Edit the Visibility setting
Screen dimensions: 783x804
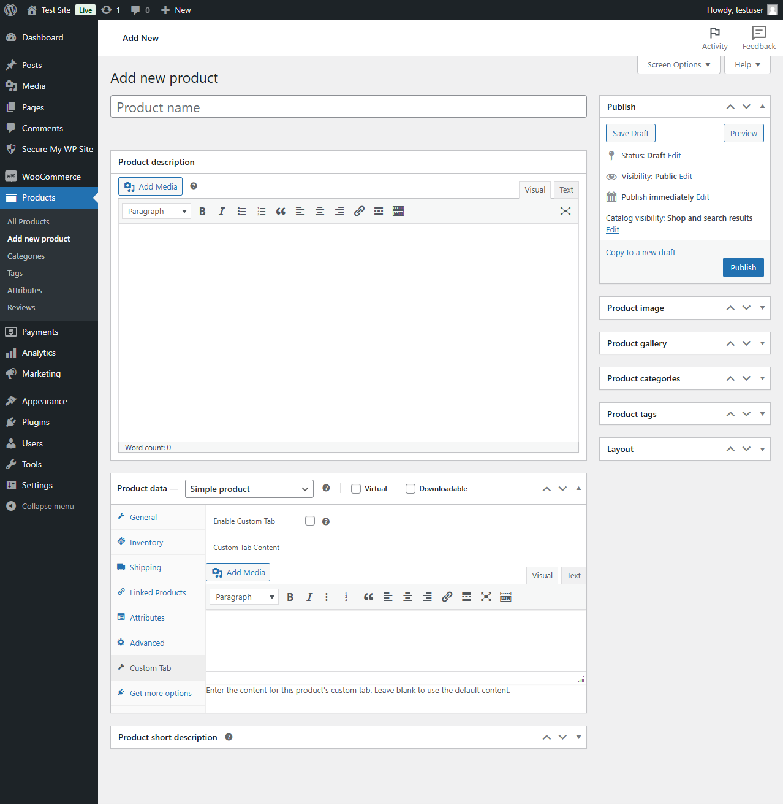pyautogui.click(x=686, y=176)
